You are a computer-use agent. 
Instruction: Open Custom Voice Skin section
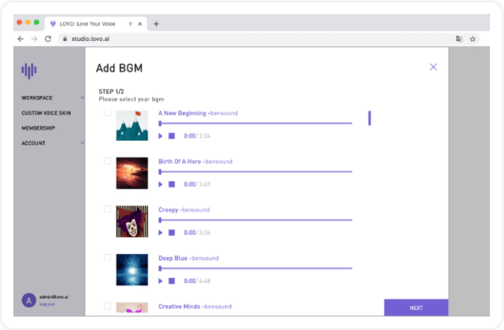(46, 113)
